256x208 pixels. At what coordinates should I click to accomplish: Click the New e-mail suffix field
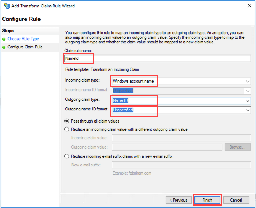click(181, 165)
